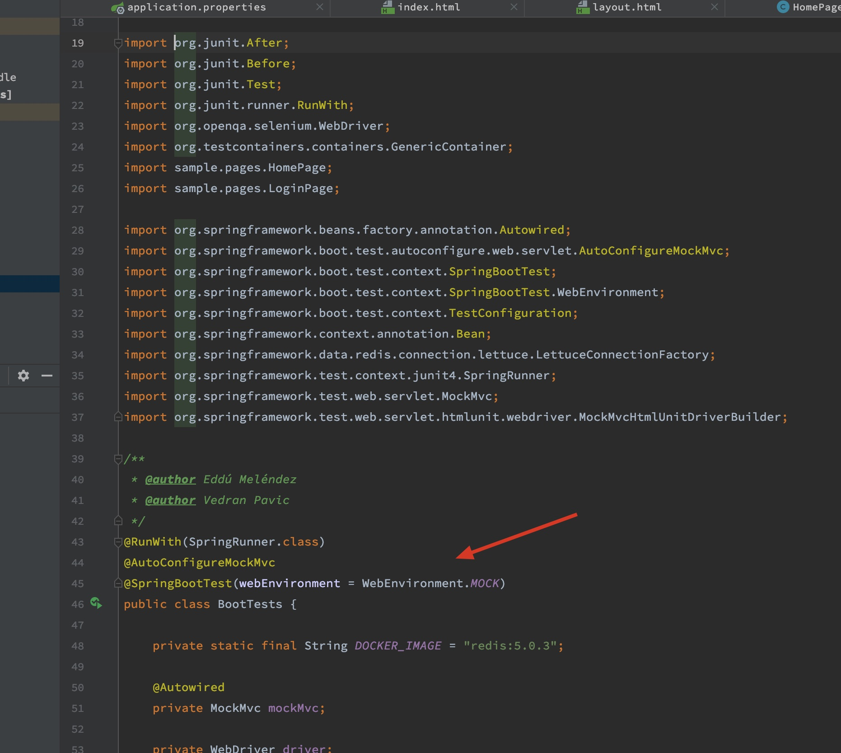Click the "redis:5.0.3" string literal
The width and height of the screenshot is (841, 753).
coord(510,646)
